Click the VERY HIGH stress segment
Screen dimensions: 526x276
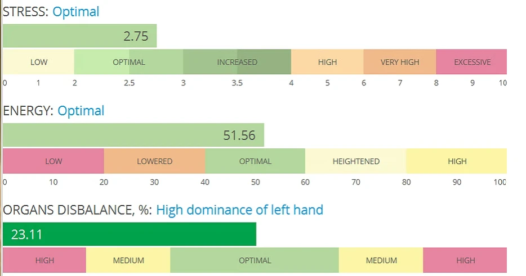click(x=400, y=62)
